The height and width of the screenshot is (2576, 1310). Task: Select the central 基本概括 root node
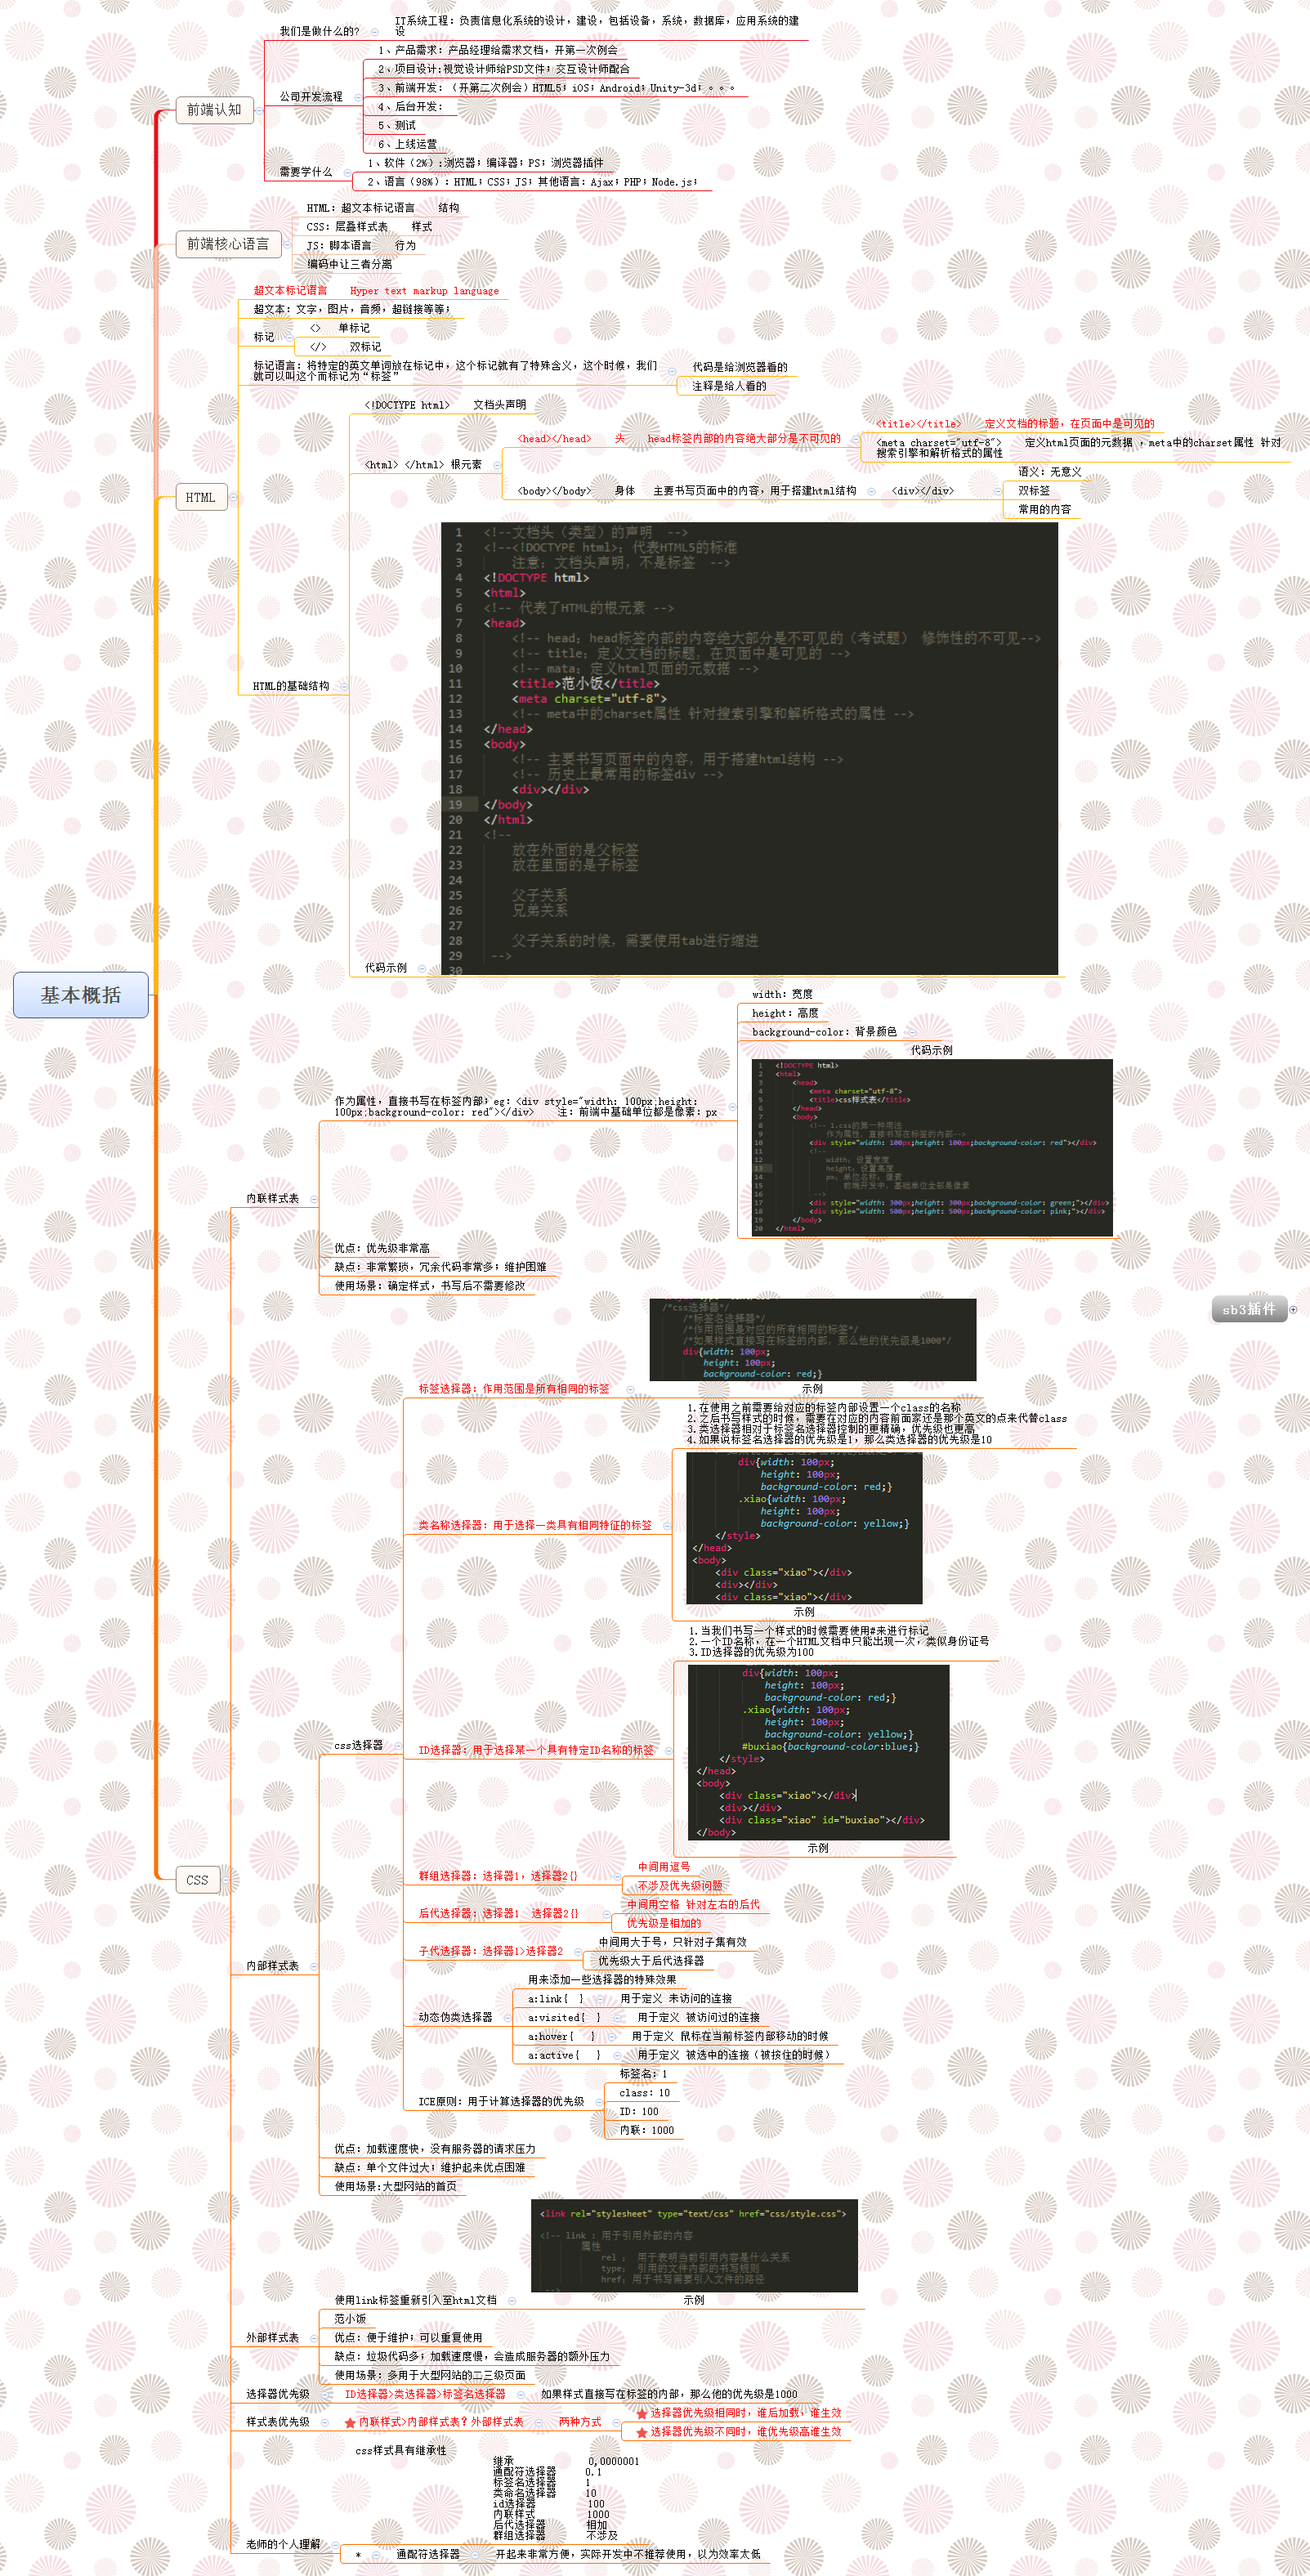(x=81, y=995)
